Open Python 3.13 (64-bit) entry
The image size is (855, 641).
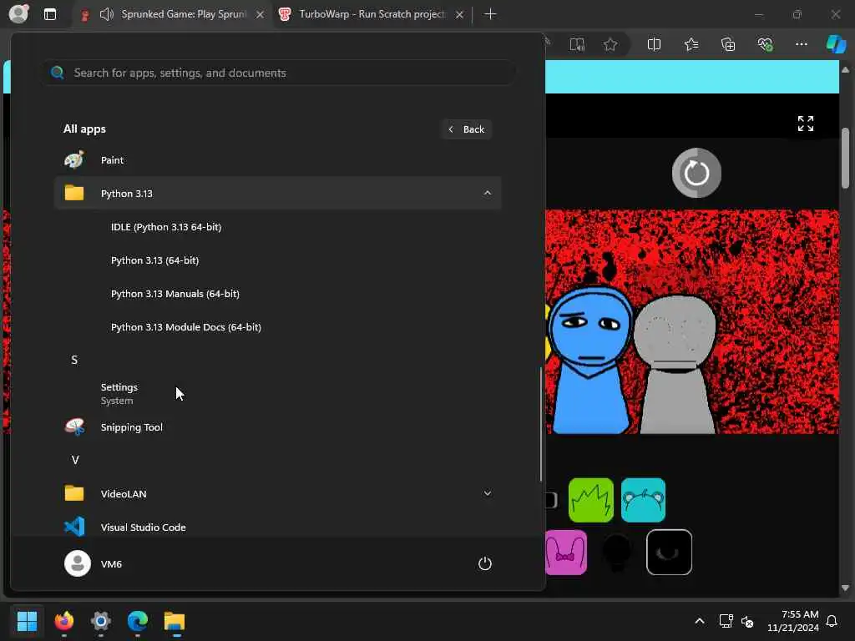[154, 260]
